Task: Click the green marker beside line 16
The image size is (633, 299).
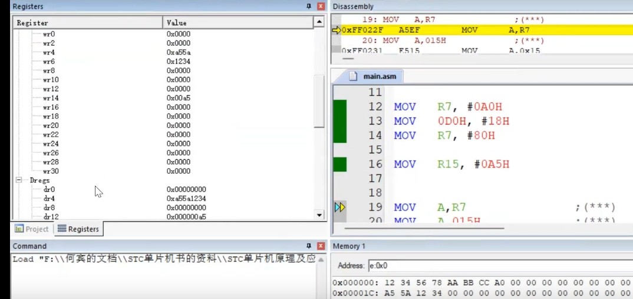Action: click(x=339, y=164)
